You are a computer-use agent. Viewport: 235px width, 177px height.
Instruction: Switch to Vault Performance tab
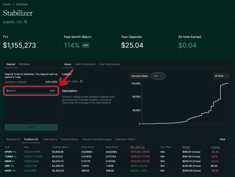coord(85,64)
